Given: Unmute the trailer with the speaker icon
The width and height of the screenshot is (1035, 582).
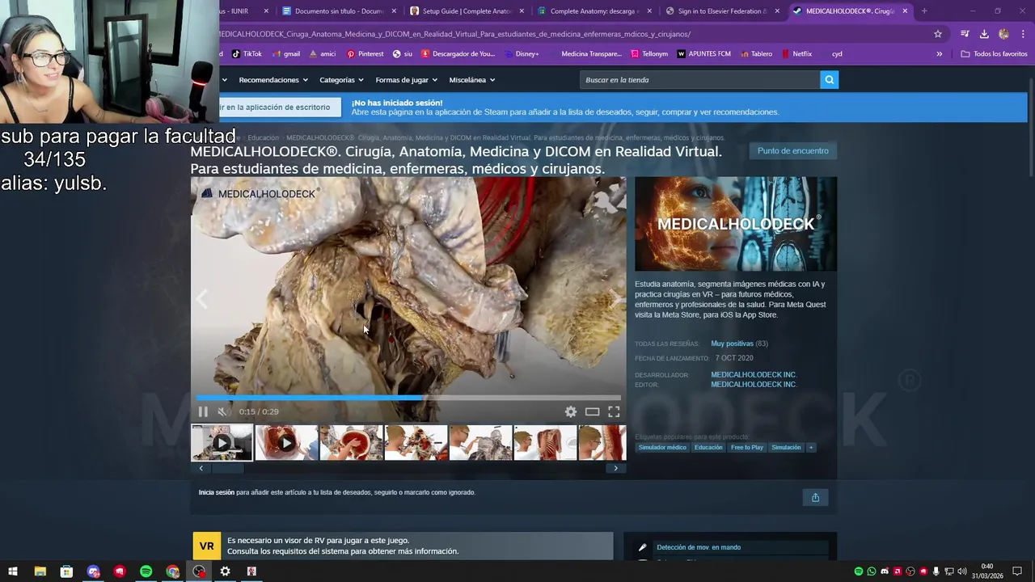Looking at the screenshot, I should (x=222, y=411).
